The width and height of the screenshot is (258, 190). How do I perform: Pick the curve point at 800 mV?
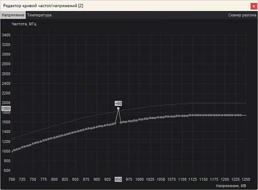click(55, 137)
